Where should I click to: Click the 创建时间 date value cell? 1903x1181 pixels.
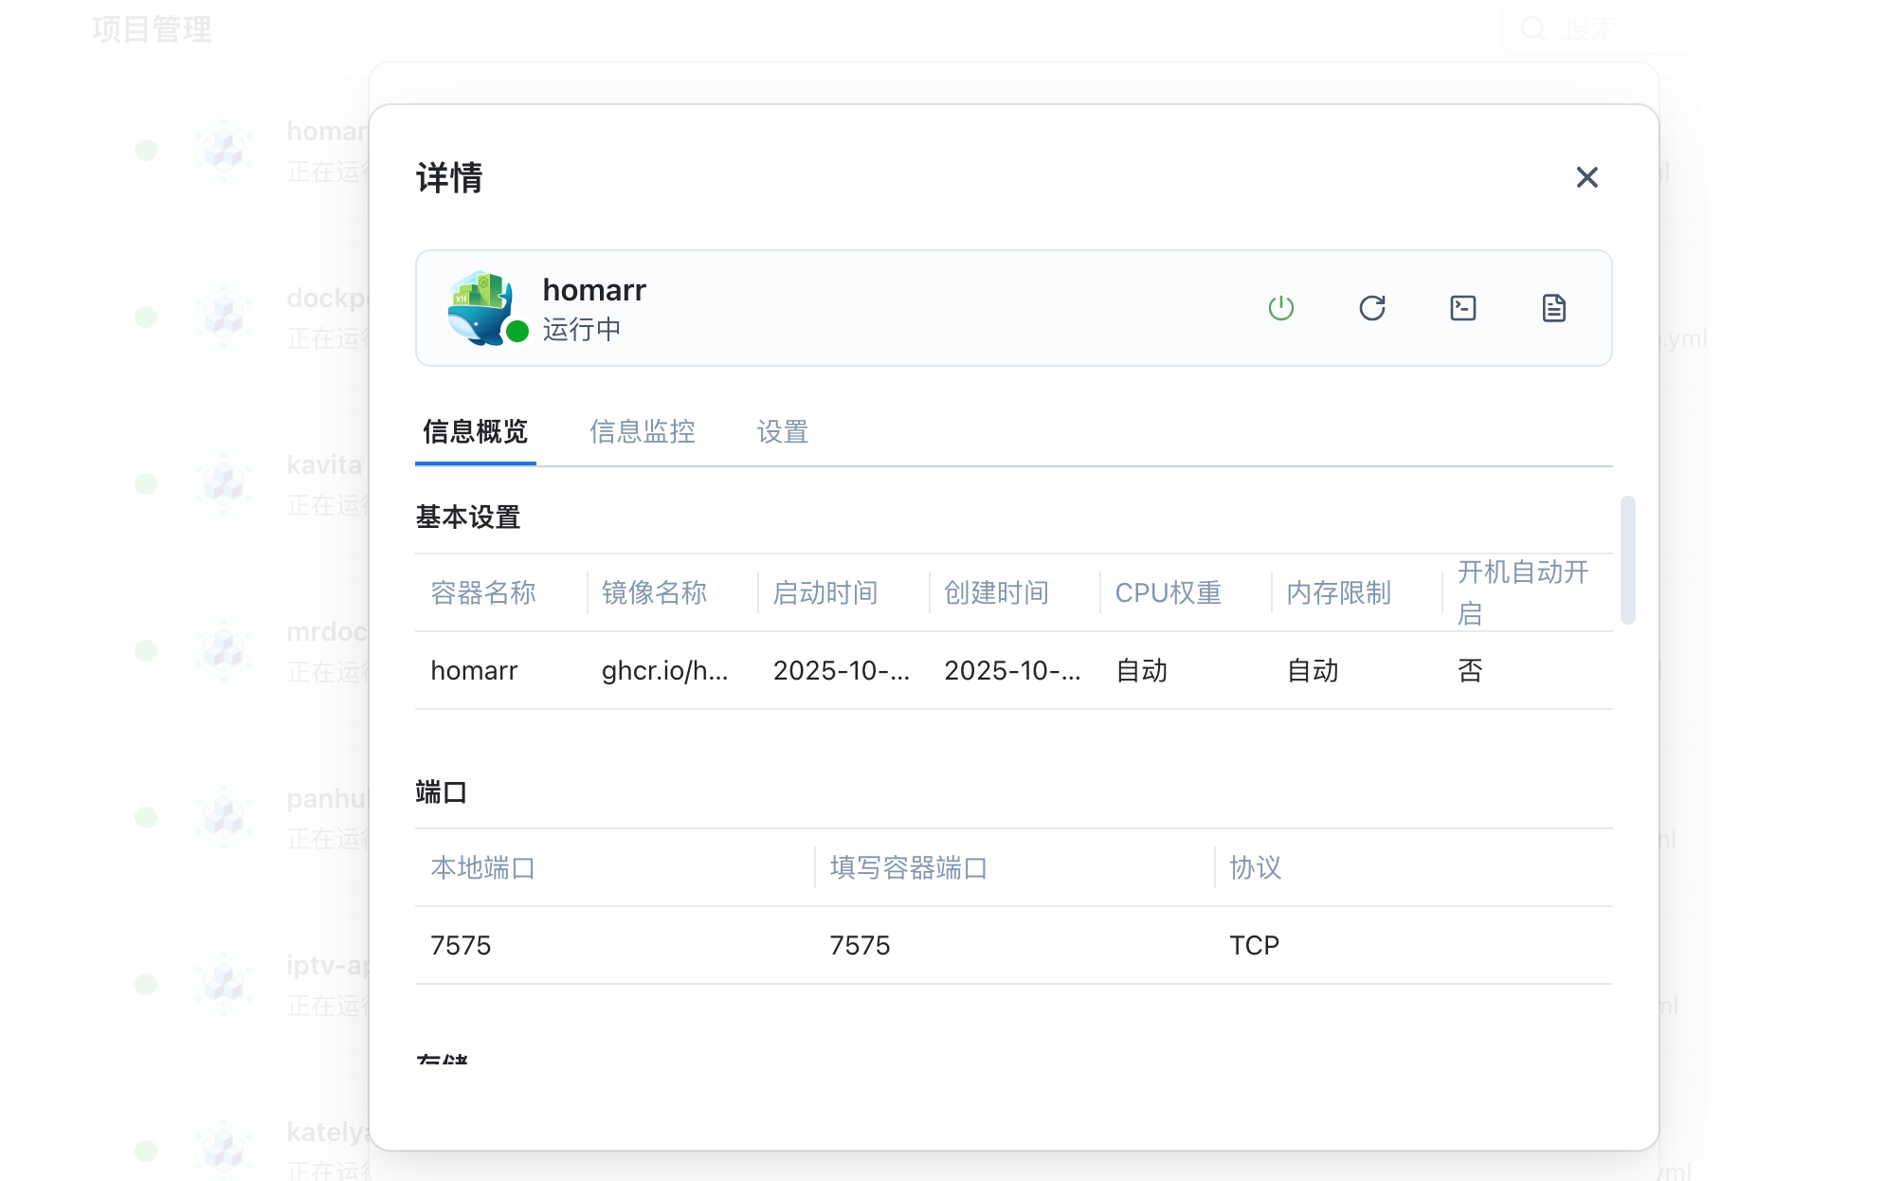click(x=1011, y=671)
